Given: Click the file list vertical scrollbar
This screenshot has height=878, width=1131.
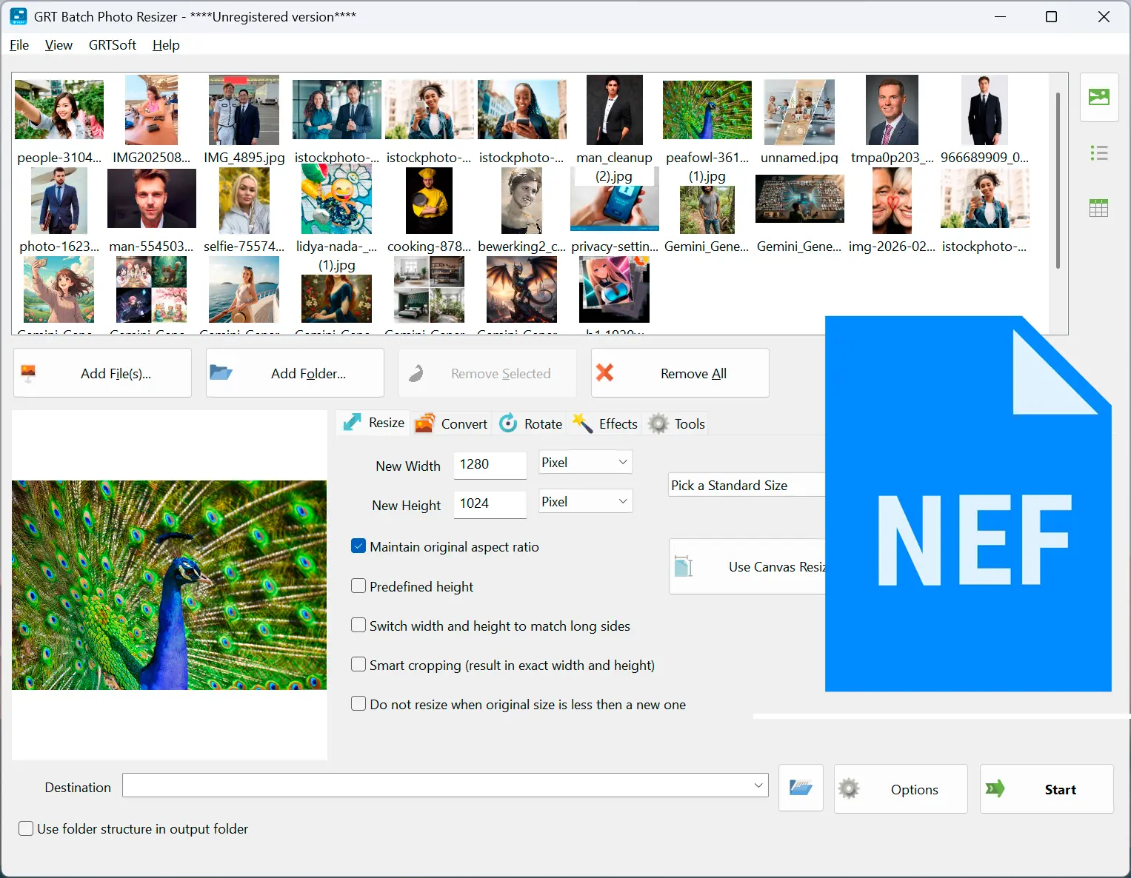Looking at the screenshot, I should [1058, 181].
